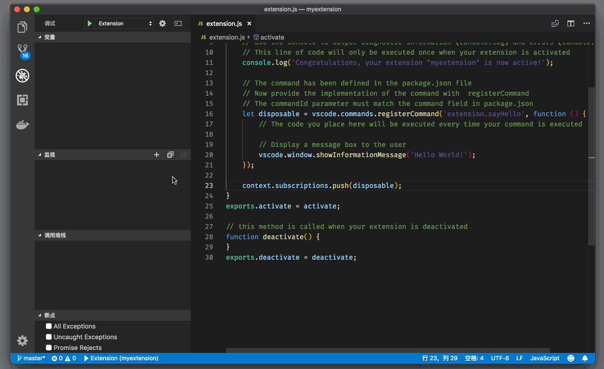
Task: Select the extension.js editor tab
Action: (223, 23)
